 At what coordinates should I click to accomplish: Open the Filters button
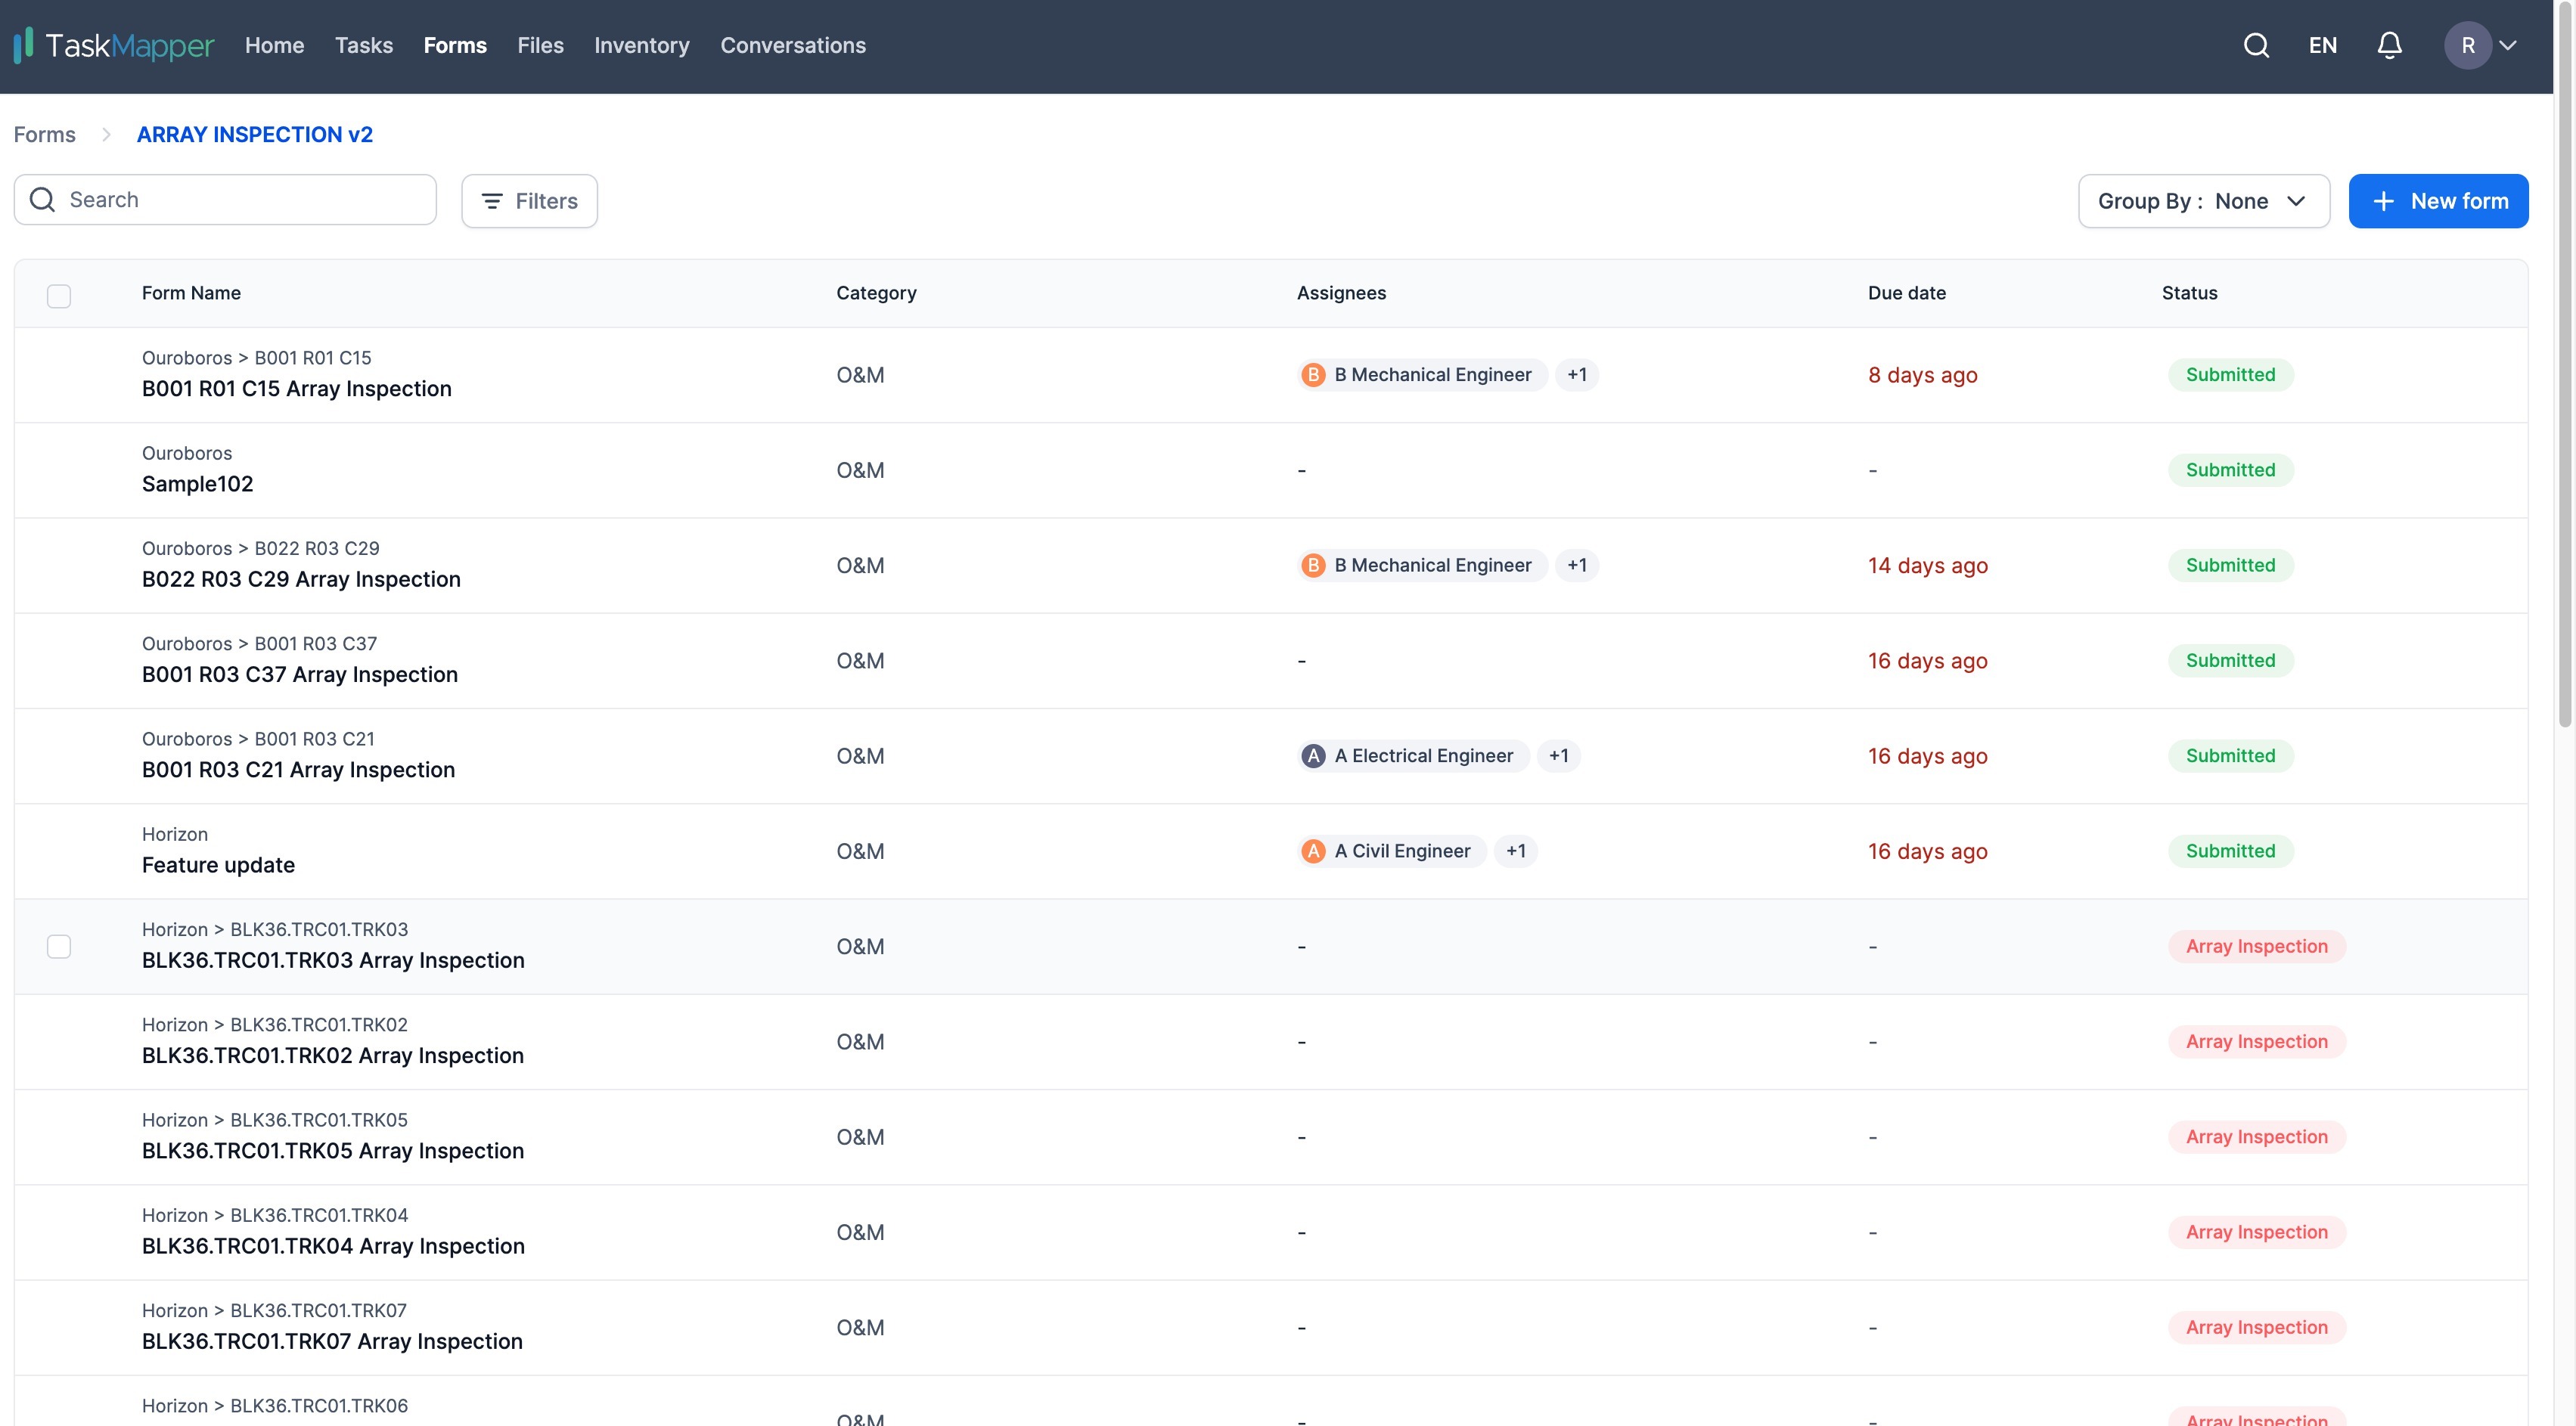(529, 201)
